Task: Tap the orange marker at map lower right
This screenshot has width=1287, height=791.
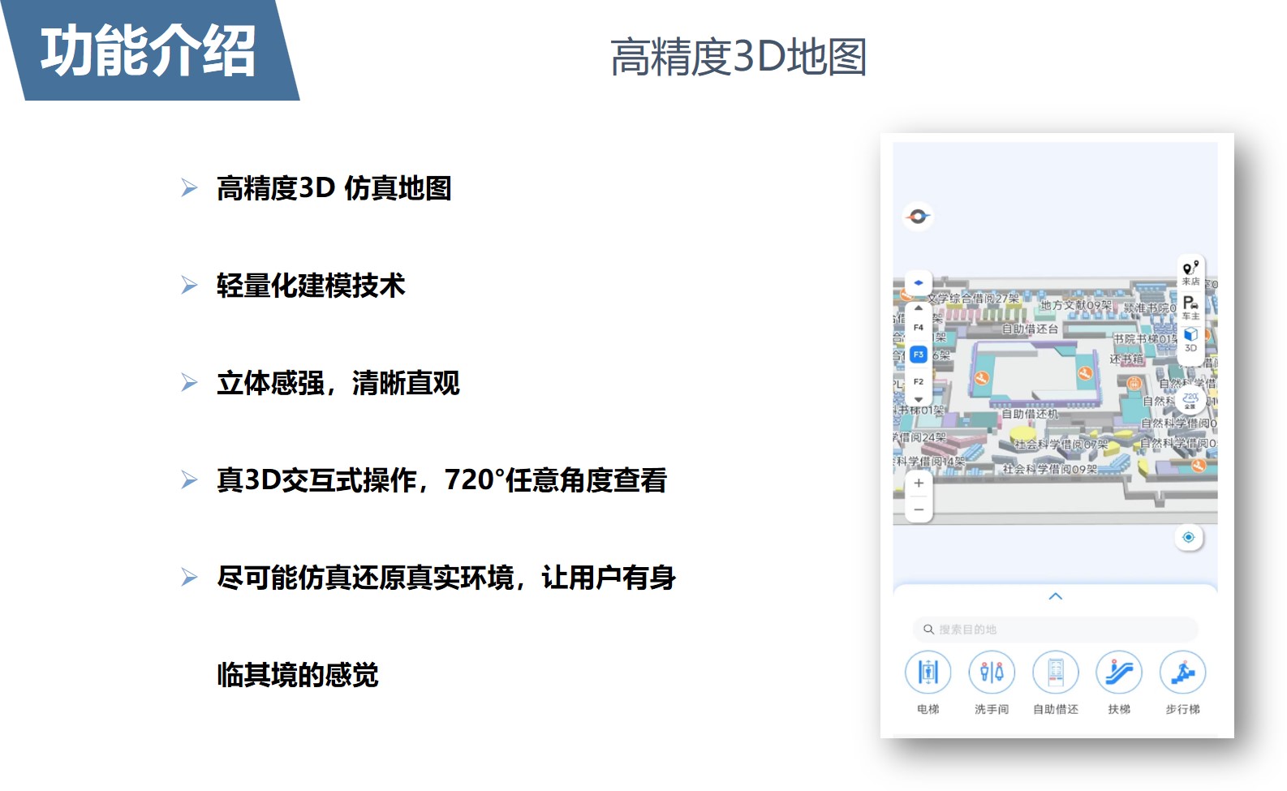Action: tap(1199, 466)
